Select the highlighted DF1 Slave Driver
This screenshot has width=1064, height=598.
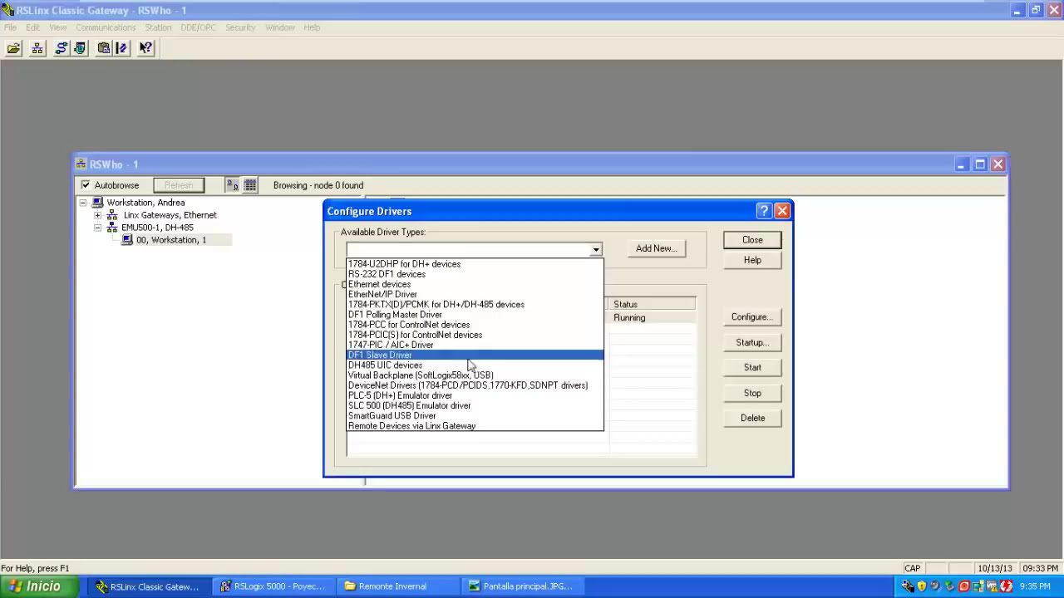click(x=475, y=355)
